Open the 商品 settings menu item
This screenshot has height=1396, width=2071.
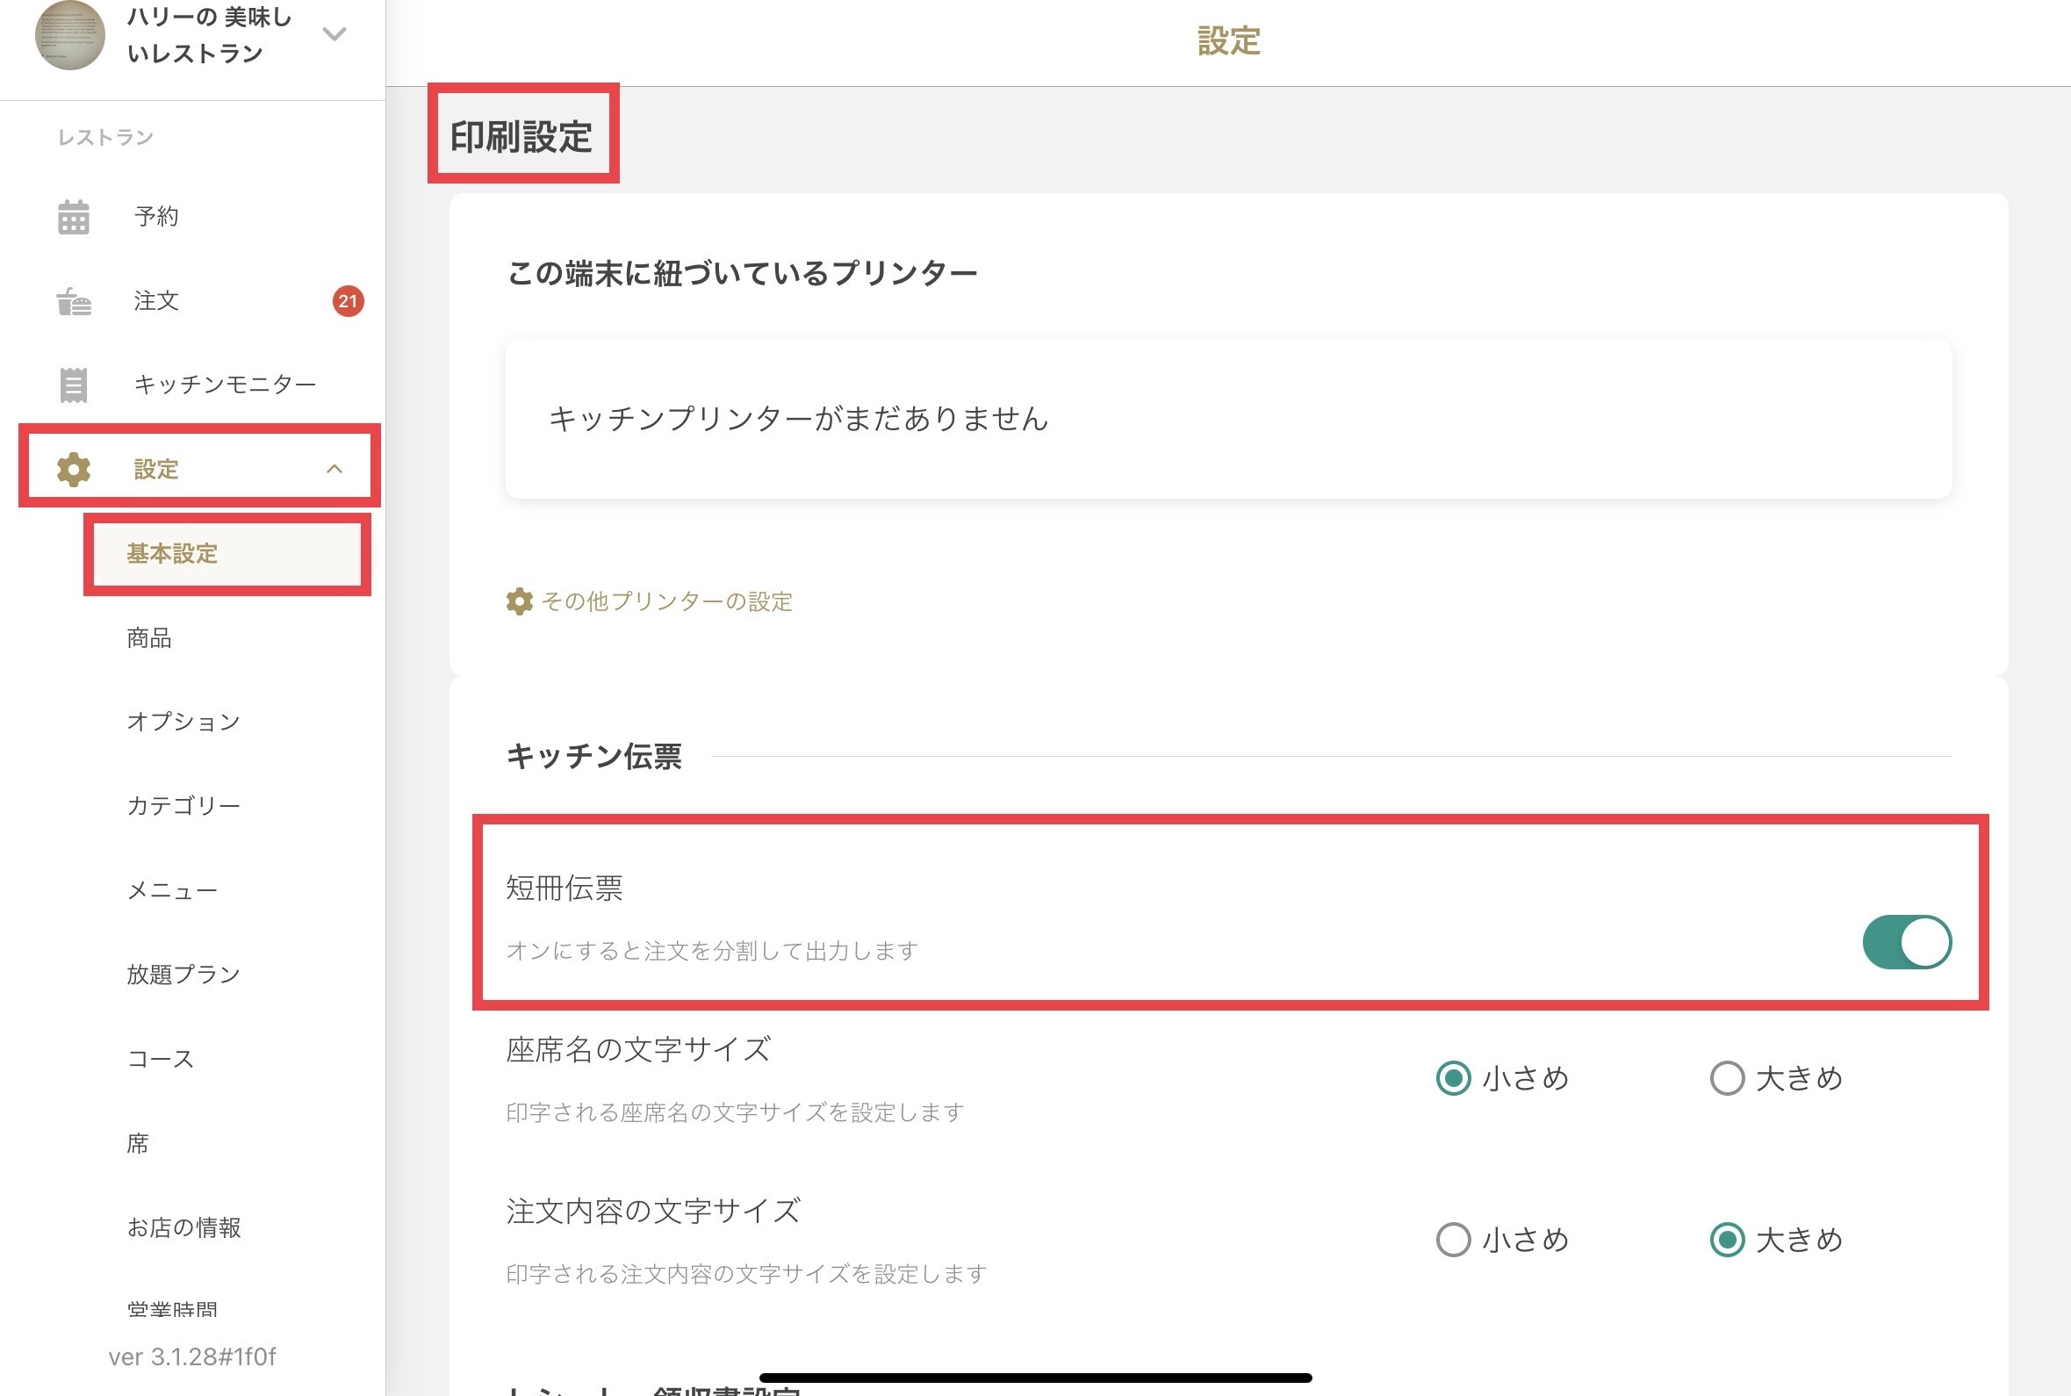tap(149, 637)
